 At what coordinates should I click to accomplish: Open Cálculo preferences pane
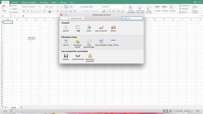point(66,43)
